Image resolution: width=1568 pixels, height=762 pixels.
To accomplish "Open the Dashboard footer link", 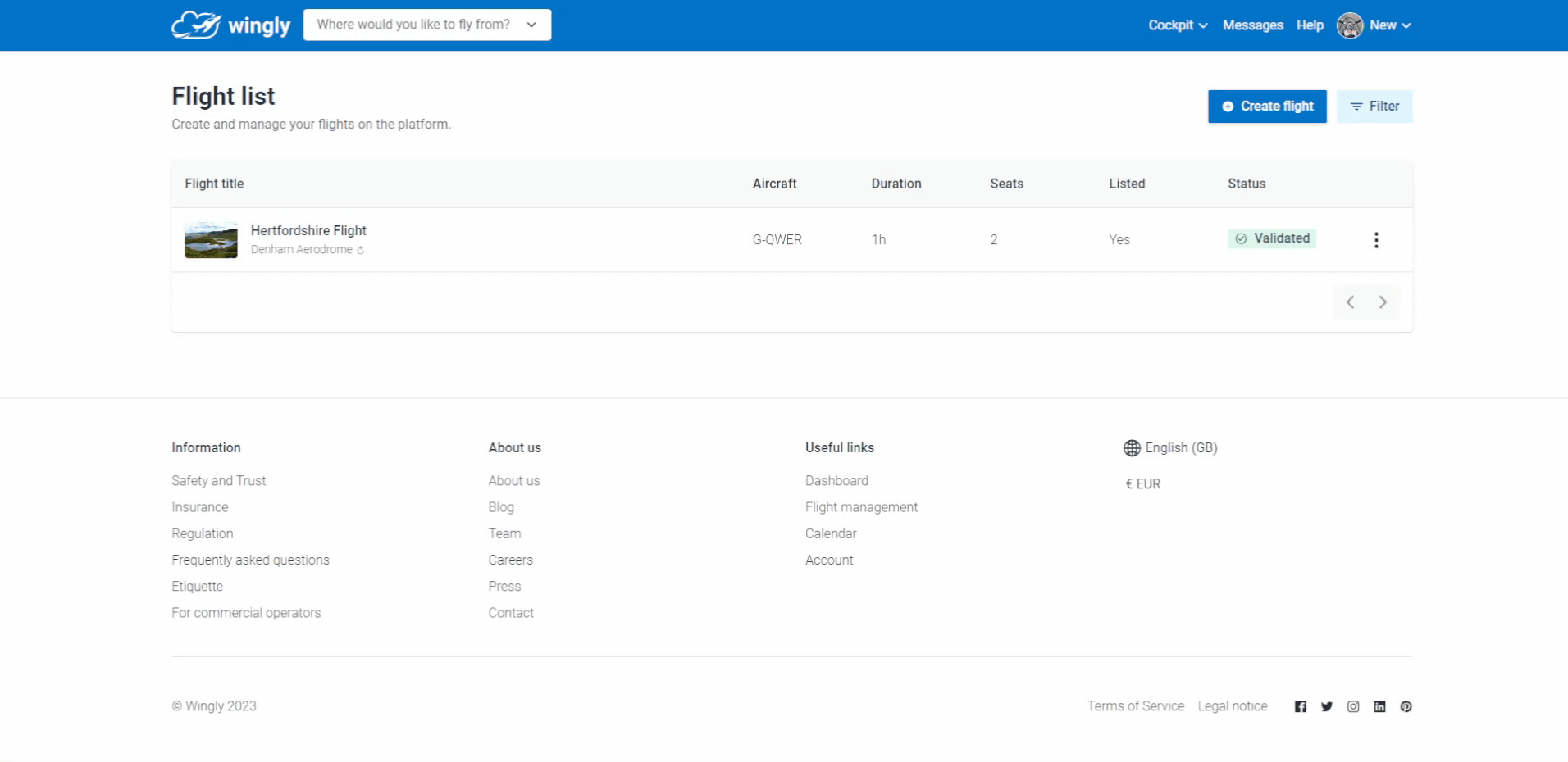I will click(836, 481).
